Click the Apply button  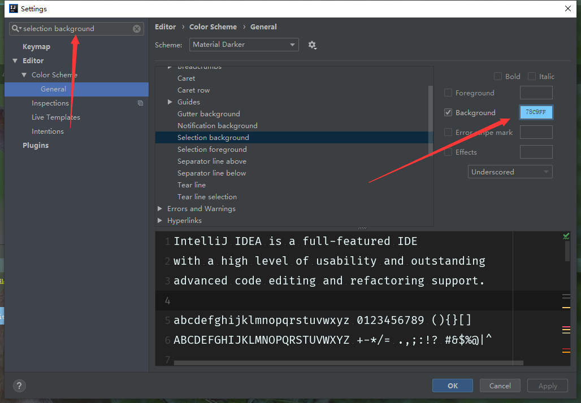pyautogui.click(x=548, y=386)
